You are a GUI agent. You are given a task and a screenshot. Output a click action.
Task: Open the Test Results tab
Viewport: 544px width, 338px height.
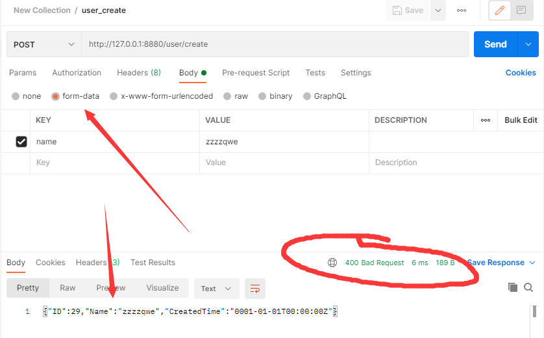coord(153,263)
